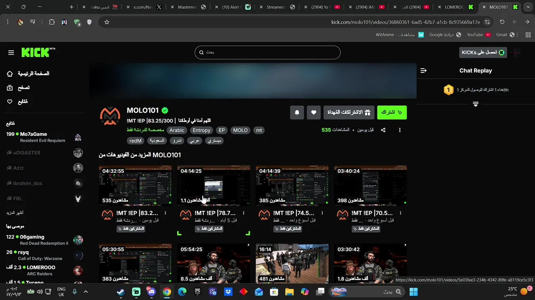Image resolution: width=535 pixels, height=300 pixels.
Task: Click the green extension with badge 9
Action: pyautogui.click(x=77, y=22)
